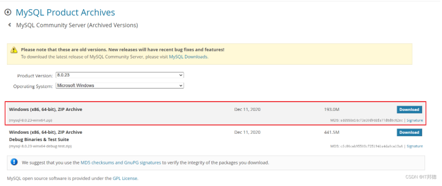Click MySQL Community Server (Archived Versions) text
442x186 pixels.
pyautogui.click(x=77, y=25)
